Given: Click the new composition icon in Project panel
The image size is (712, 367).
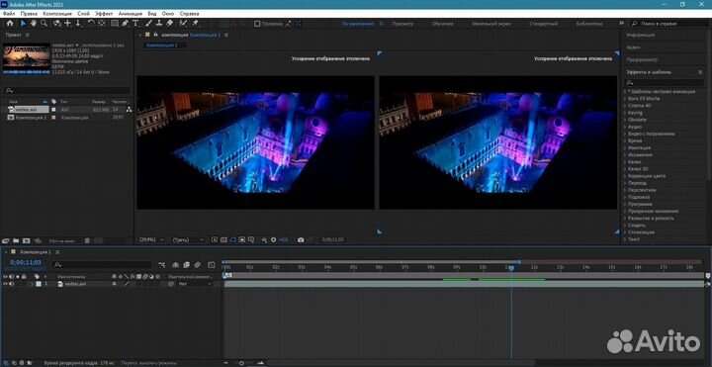Looking at the screenshot, I should point(27,240).
